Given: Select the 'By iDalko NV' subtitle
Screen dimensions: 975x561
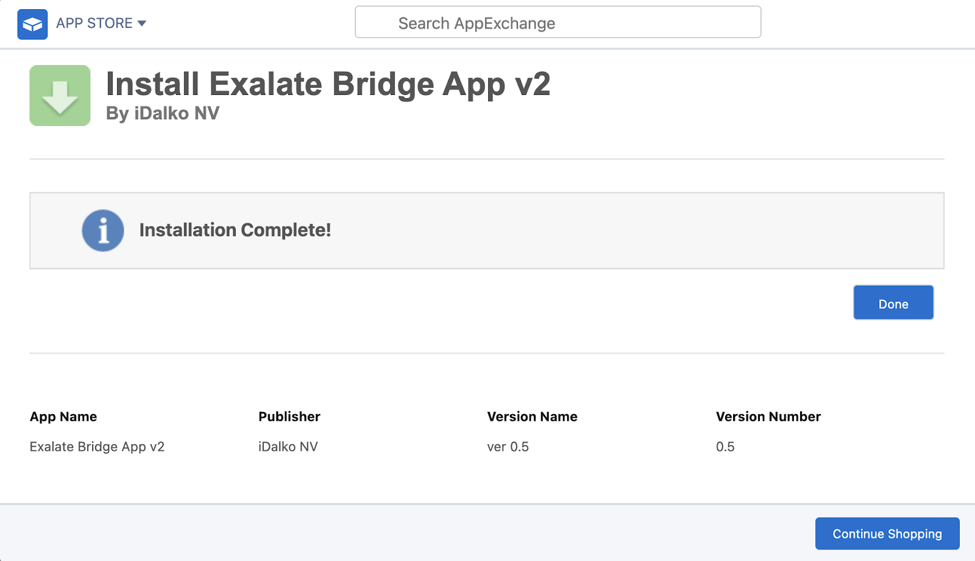Looking at the screenshot, I should (x=163, y=113).
